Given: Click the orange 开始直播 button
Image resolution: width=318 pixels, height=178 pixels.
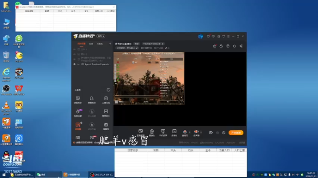Looking at the screenshot, I should coord(236,133).
